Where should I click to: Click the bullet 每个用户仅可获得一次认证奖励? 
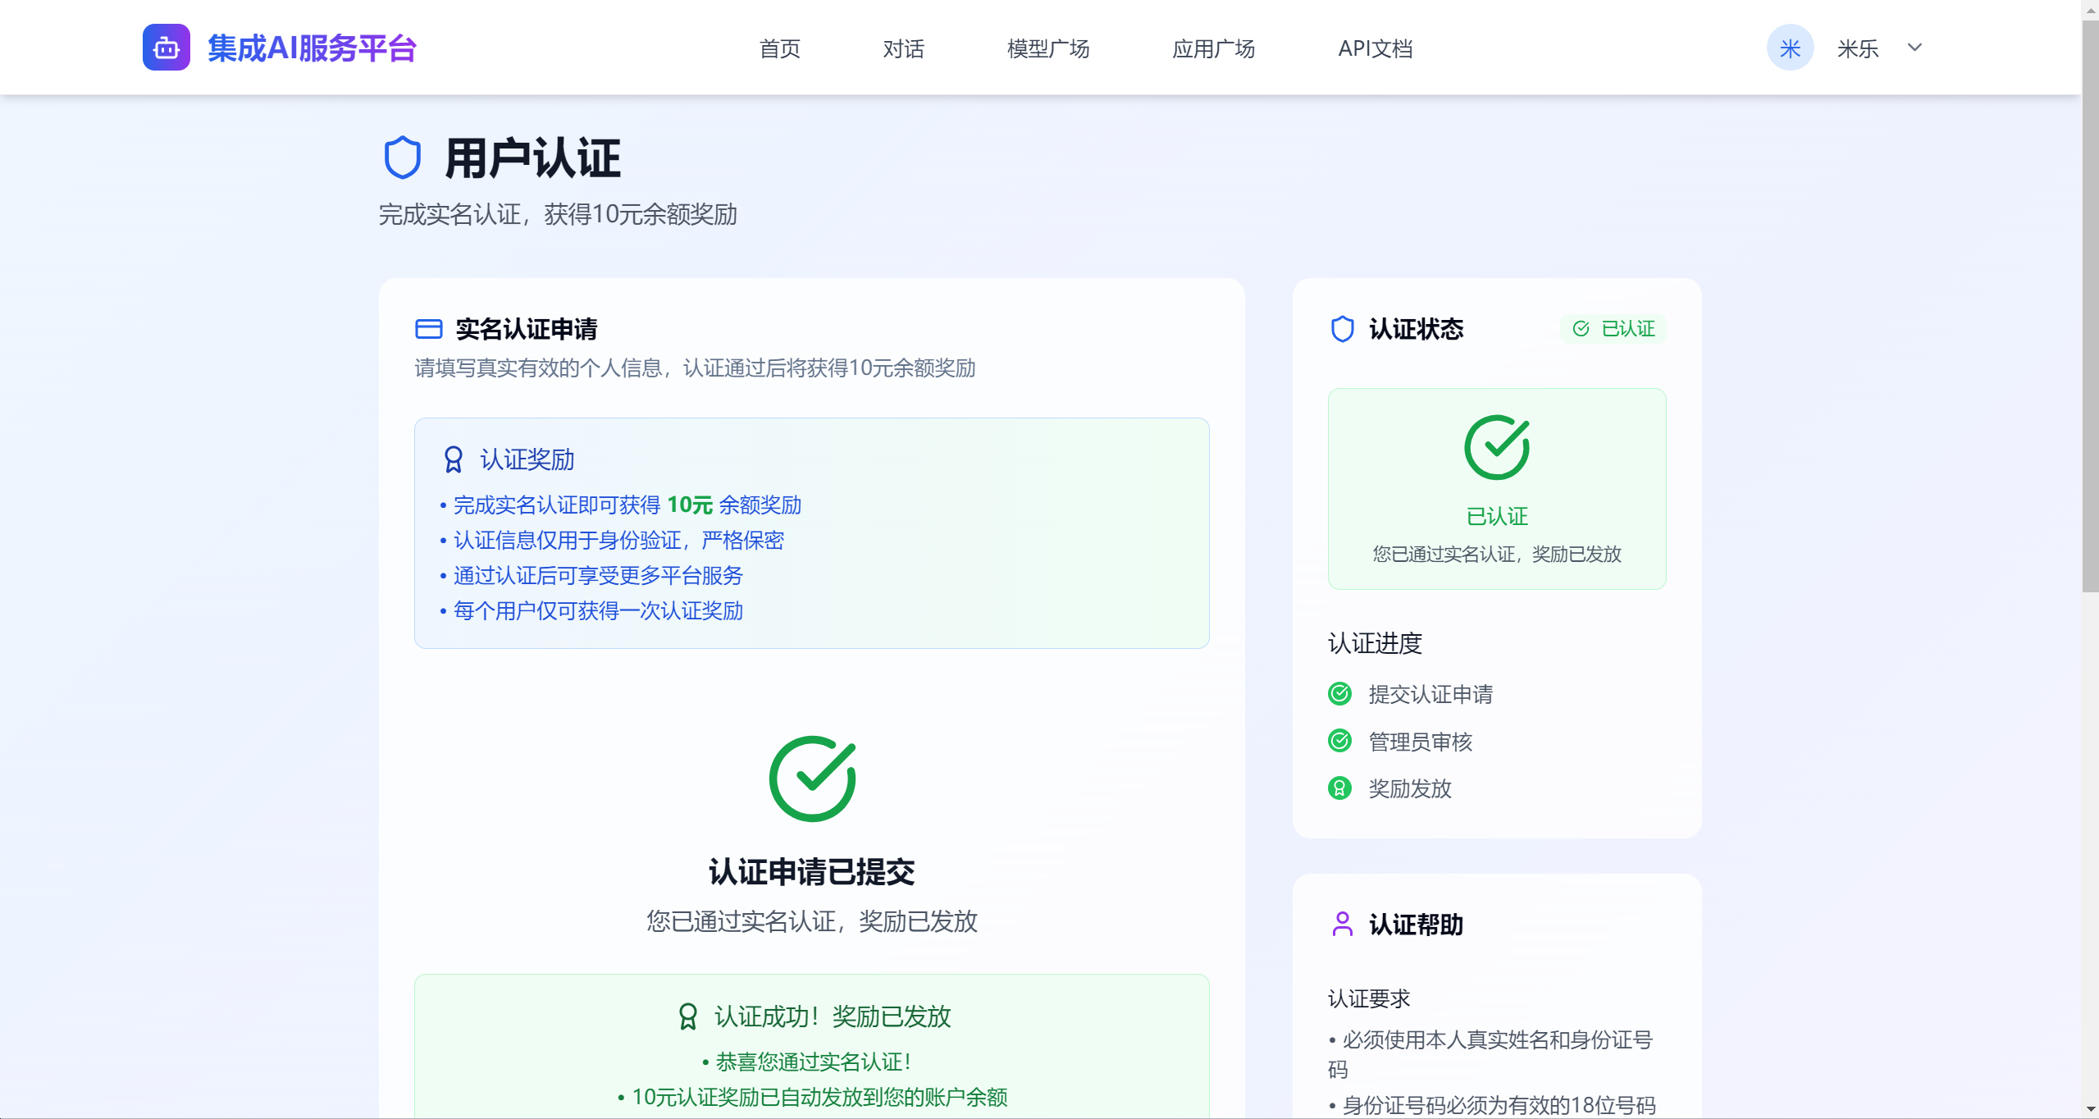click(591, 610)
